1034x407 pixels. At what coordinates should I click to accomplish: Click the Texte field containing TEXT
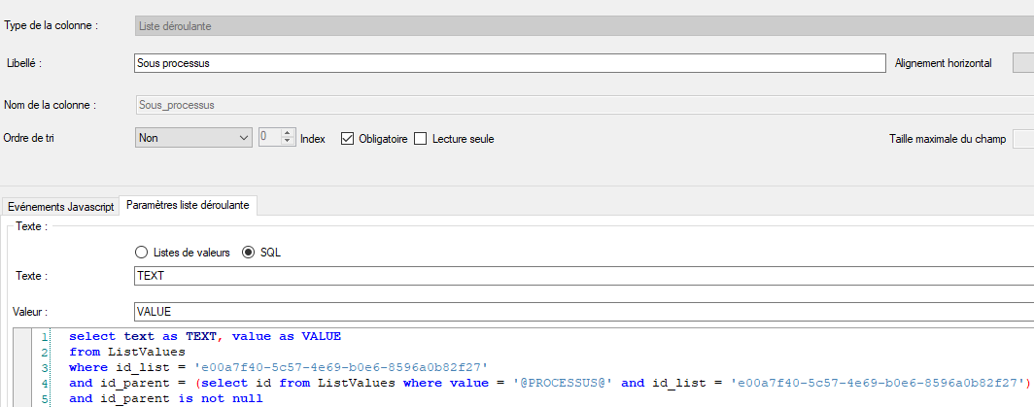[583, 276]
